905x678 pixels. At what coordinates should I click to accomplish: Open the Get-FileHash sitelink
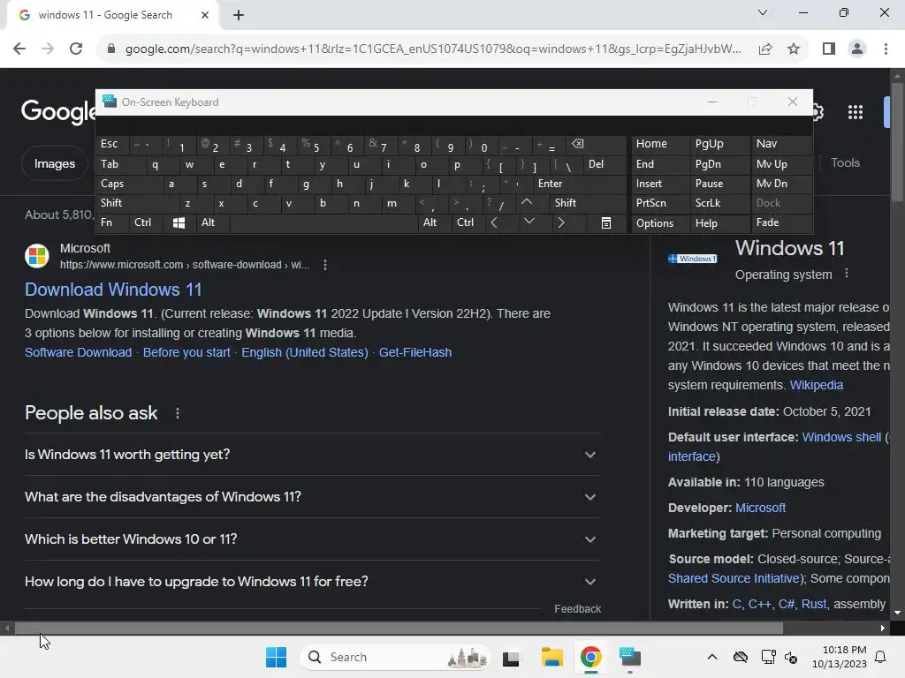point(415,352)
